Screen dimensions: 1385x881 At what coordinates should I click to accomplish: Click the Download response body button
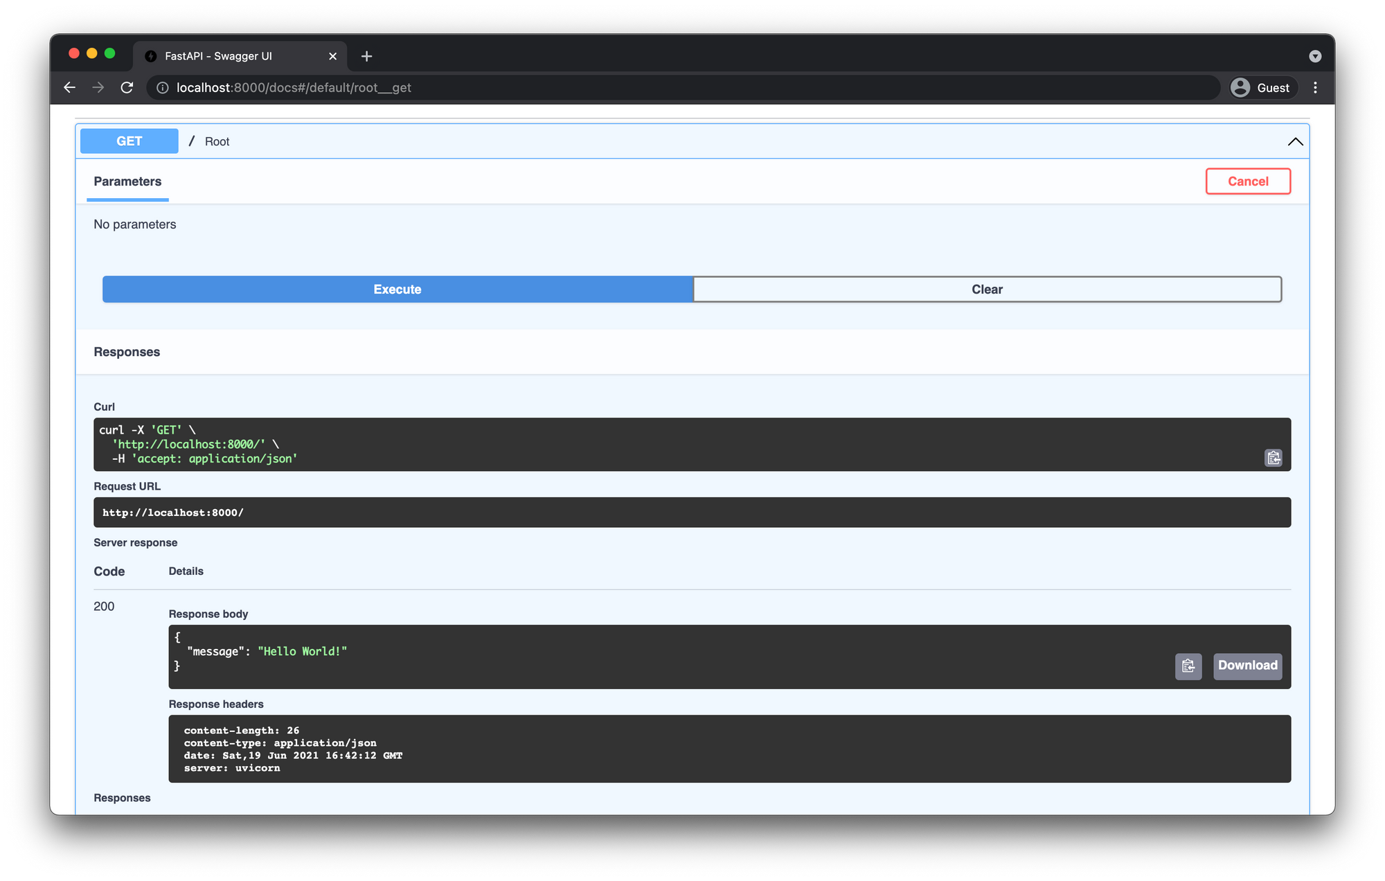pyautogui.click(x=1248, y=665)
